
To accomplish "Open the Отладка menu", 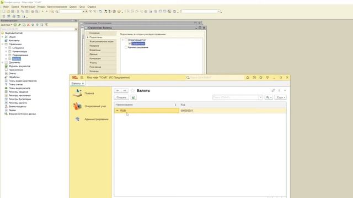I will click(41, 7).
